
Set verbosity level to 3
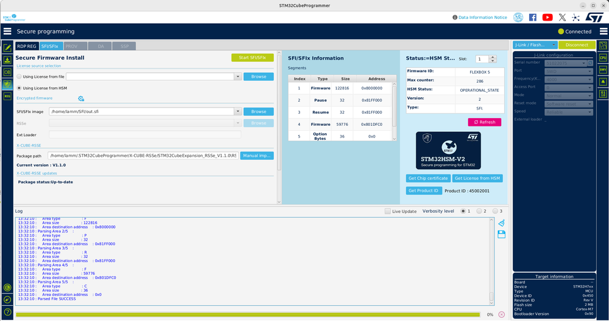(495, 211)
